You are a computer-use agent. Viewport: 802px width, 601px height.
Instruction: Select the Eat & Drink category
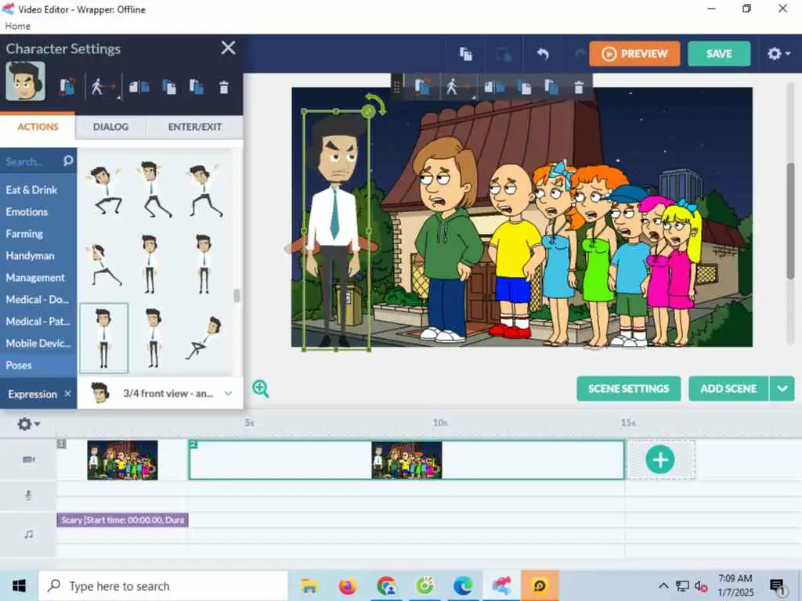[31, 189]
